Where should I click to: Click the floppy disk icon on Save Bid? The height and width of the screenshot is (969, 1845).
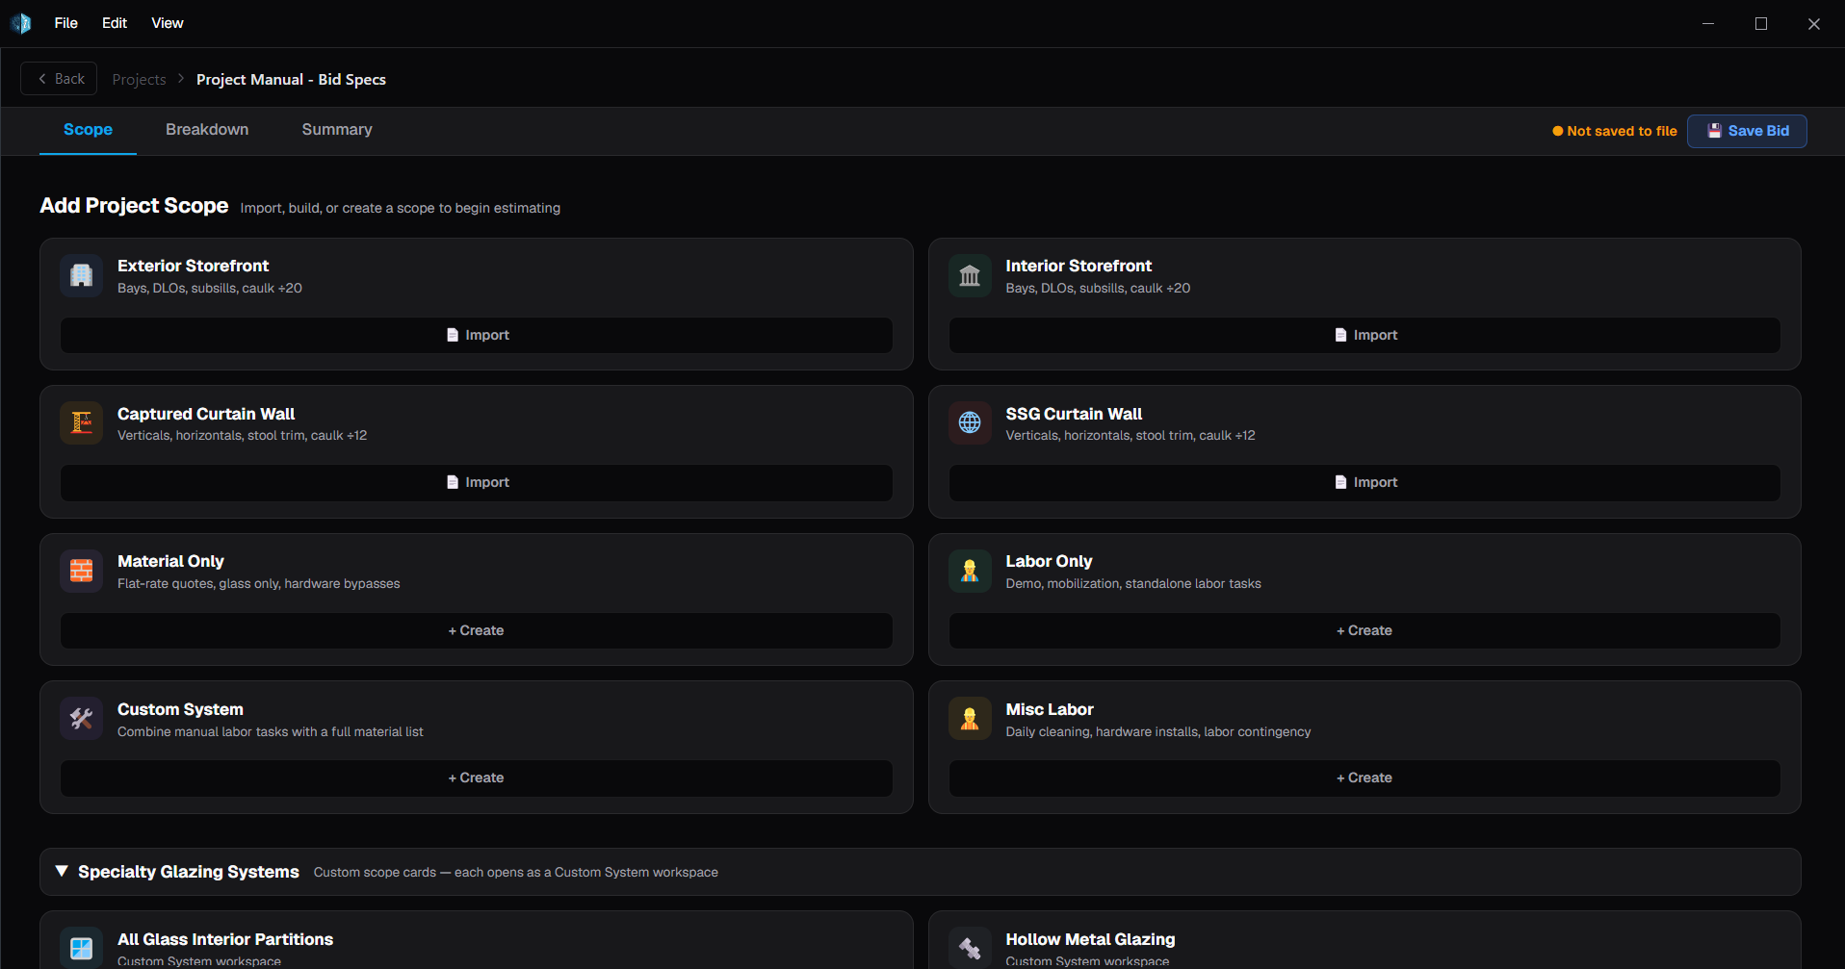click(x=1714, y=131)
